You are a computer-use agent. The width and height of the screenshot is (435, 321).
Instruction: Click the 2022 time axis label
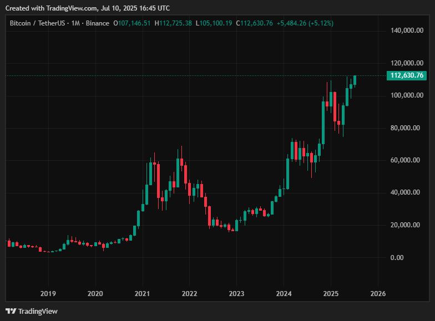point(190,294)
